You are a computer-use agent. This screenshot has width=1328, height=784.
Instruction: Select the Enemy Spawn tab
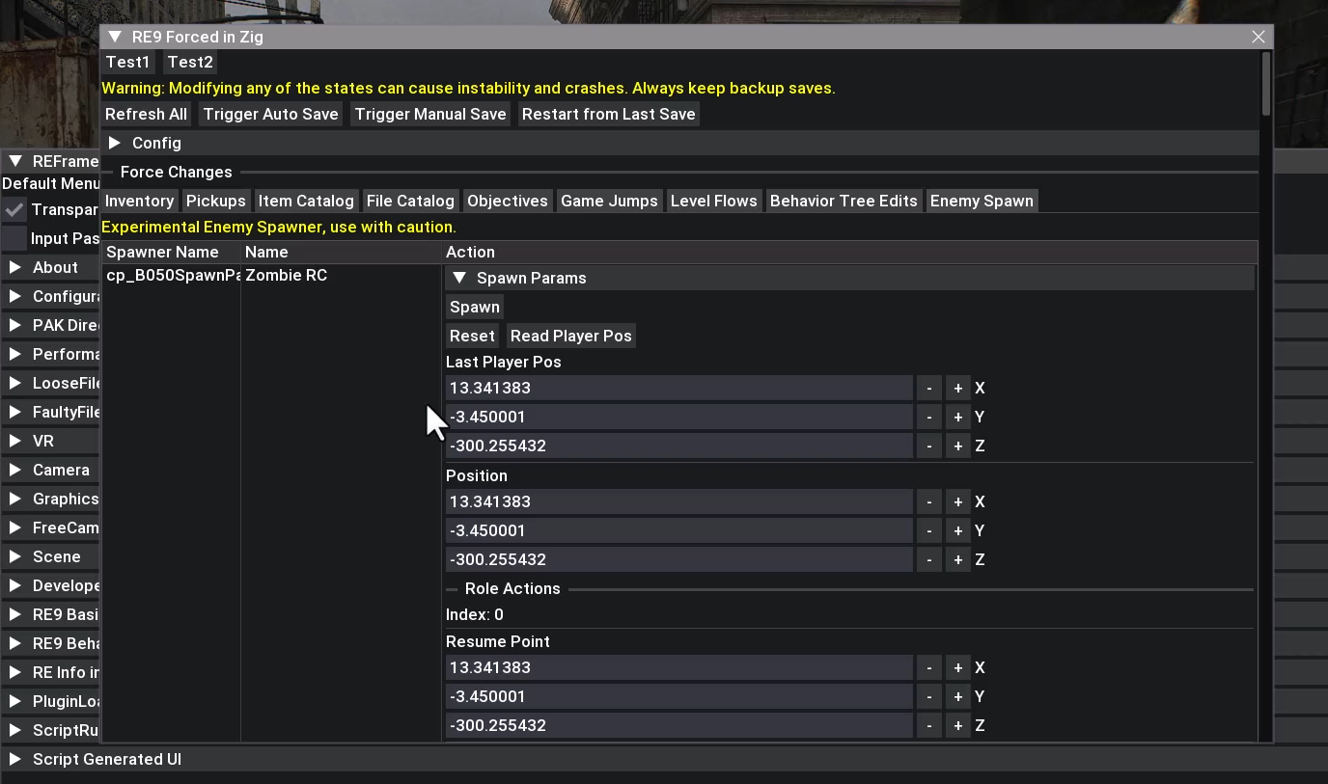pos(982,201)
